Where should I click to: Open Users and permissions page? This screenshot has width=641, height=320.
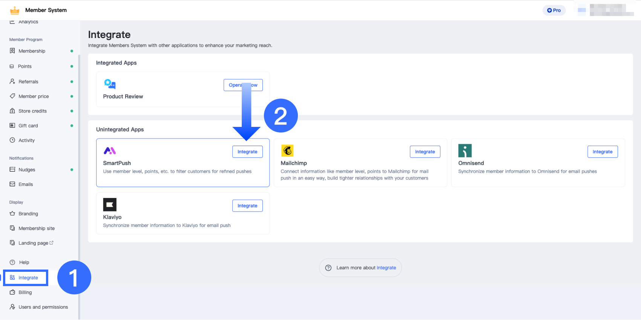43,307
